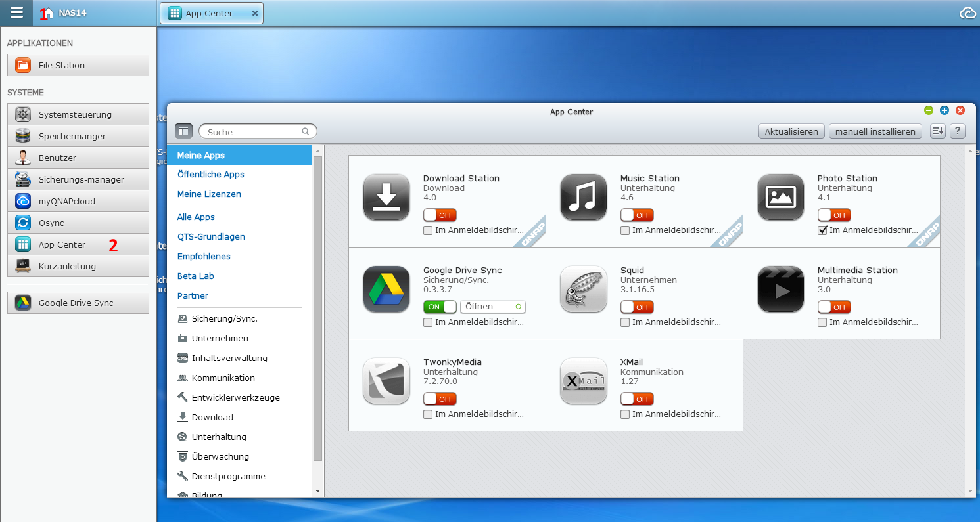This screenshot has width=980, height=522.
Task: Click the category list scroll-down arrow
Action: [x=318, y=491]
